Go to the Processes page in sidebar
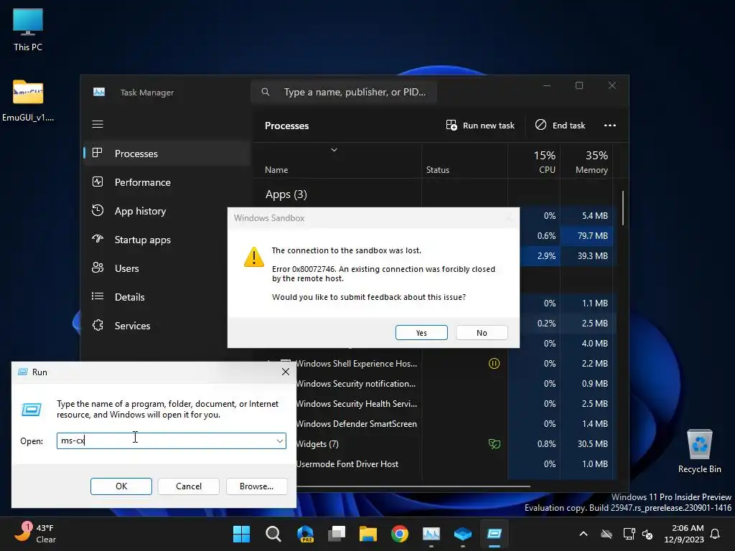735x551 pixels. pyautogui.click(x=167, y=154)
